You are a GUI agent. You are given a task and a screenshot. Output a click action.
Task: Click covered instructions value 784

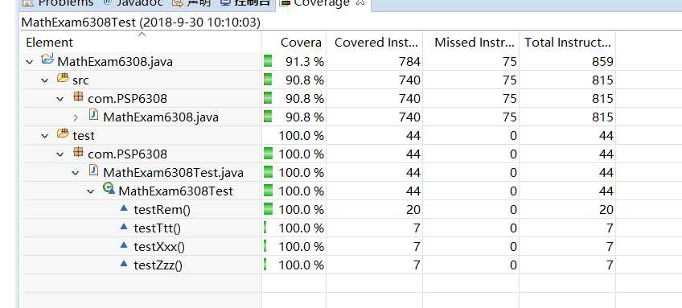(409, 62)
